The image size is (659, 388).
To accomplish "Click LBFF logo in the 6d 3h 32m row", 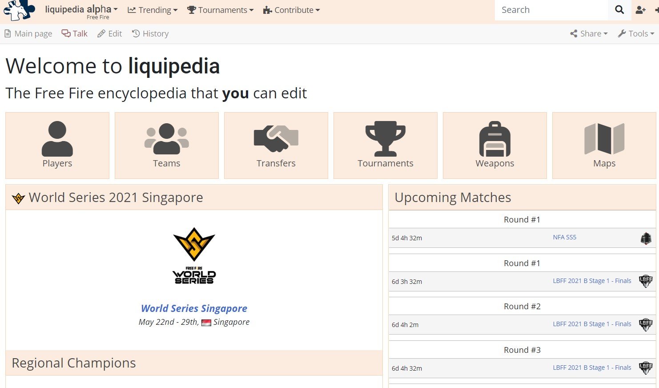I will coord(646,281).
